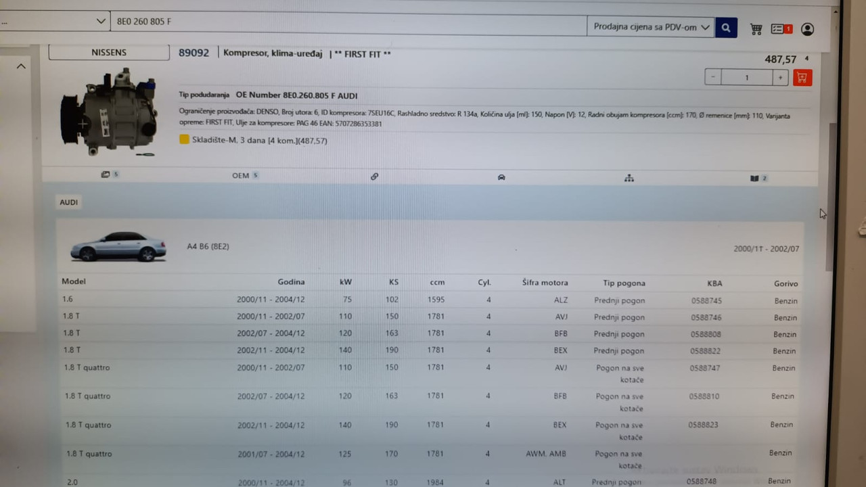Screen dimensions: 866x487
Task: Add compressor to cart with red cart button
Action: click(802, 78)
